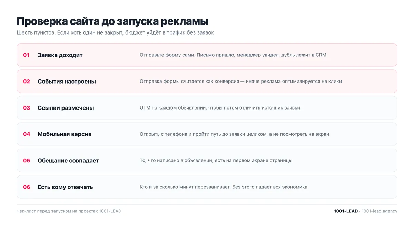Image resolution: width=414 pixels, height=228 pixels.
Task: Open the 1001-lead.agency address in the footer
Action: click(379, 211)
